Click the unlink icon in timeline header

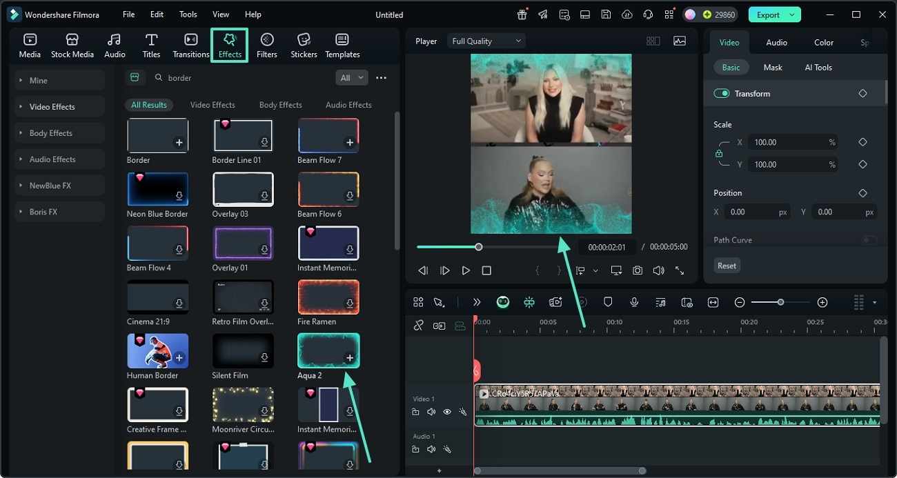(x=418, y=326)
